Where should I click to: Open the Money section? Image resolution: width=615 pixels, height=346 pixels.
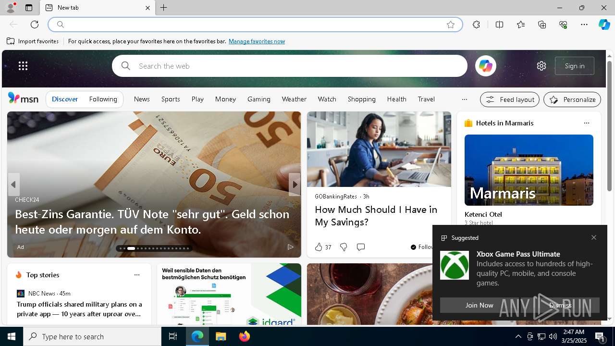point(225,99)
